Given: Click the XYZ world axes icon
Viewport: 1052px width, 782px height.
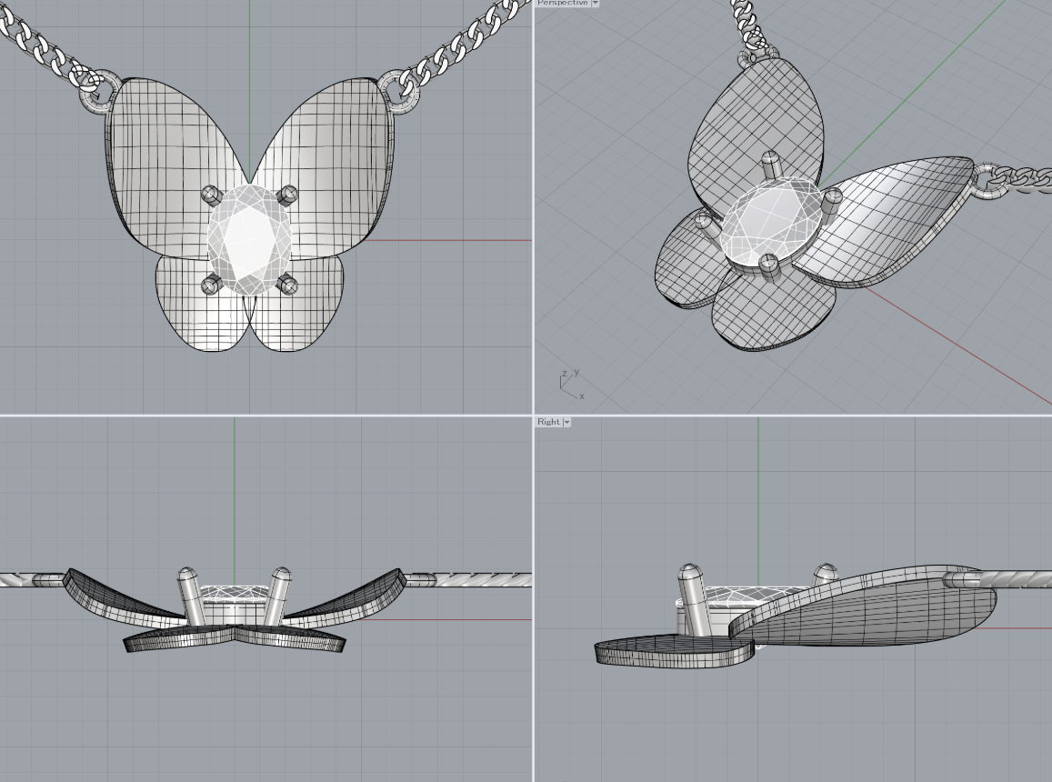Looking at the screenshot, I should [572, 385].
